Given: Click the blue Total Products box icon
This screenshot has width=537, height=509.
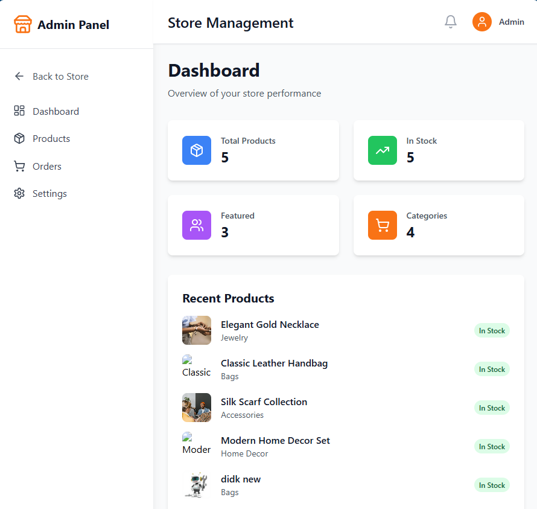Looking at the screenshot, I should tap(196, 150).
